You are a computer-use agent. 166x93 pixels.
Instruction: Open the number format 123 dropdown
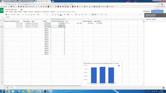(34, 14)
